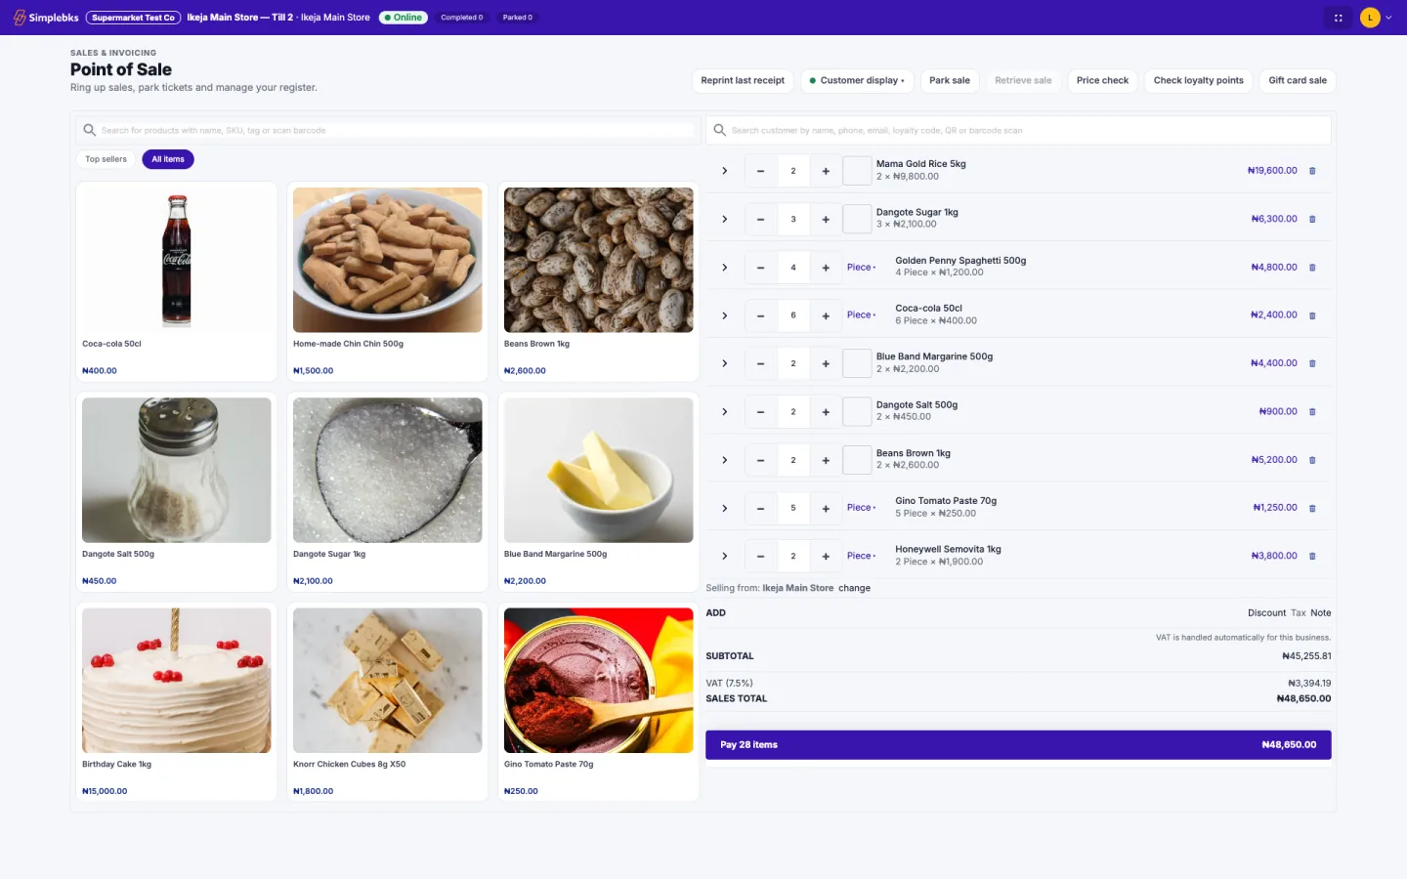This screenshot has width=1407, height=879.
Task: Delete Honeywell Semovita 1kg cart line
Action: pos(1312,556)
